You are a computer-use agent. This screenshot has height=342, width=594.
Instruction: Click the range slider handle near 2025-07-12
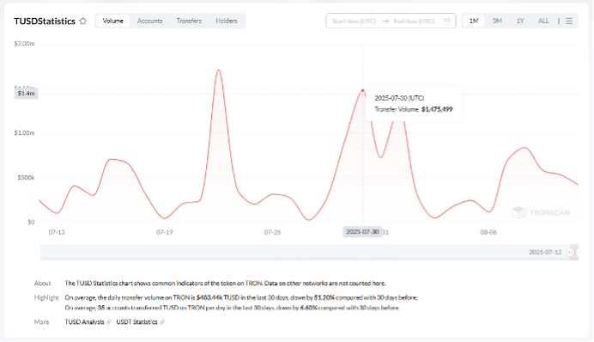571,252
